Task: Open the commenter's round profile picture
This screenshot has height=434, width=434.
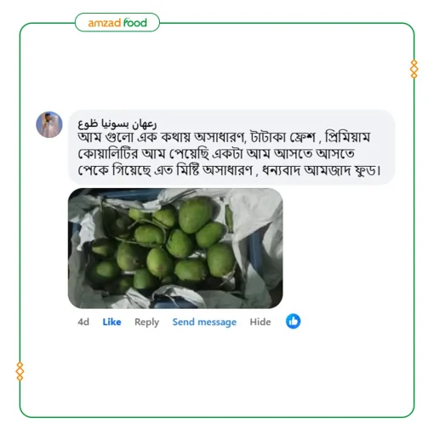Action: 49,124
